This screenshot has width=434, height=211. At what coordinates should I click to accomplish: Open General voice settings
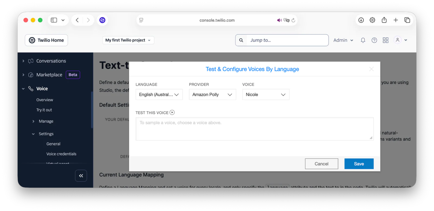[x=53, y=144]
